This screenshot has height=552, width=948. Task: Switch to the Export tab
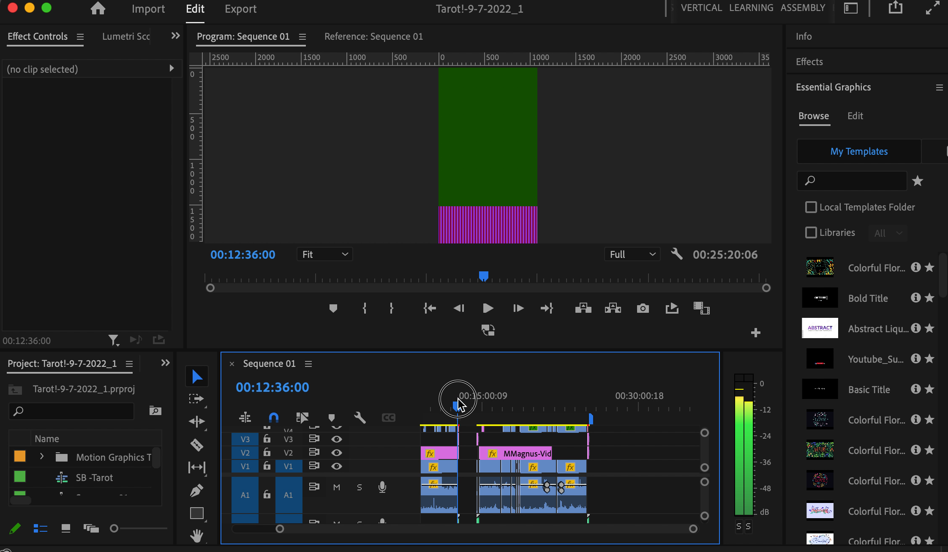(x=240, y=8)
